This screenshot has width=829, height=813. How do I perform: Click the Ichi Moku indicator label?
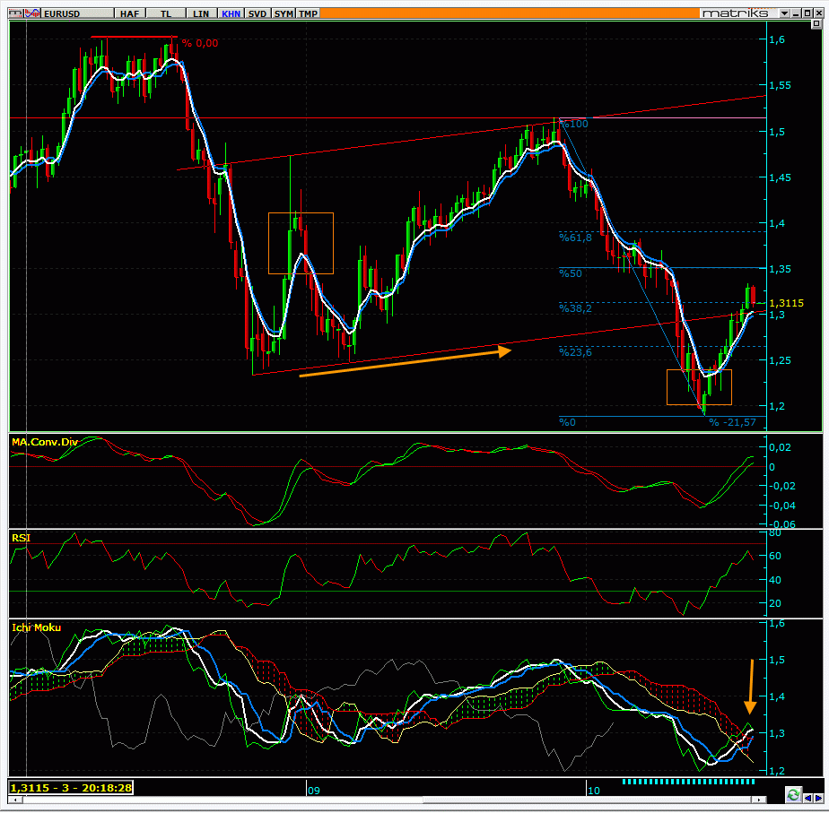[36, 627]
